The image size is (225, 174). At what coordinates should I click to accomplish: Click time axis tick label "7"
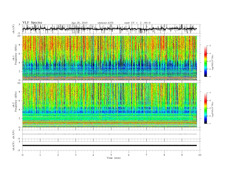(147, 155)
